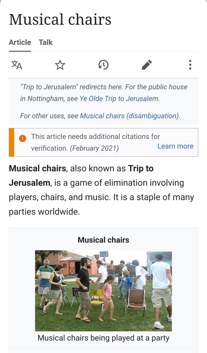
Task: Click the infobox heading Musical chairs
Action: click(103, 240)
